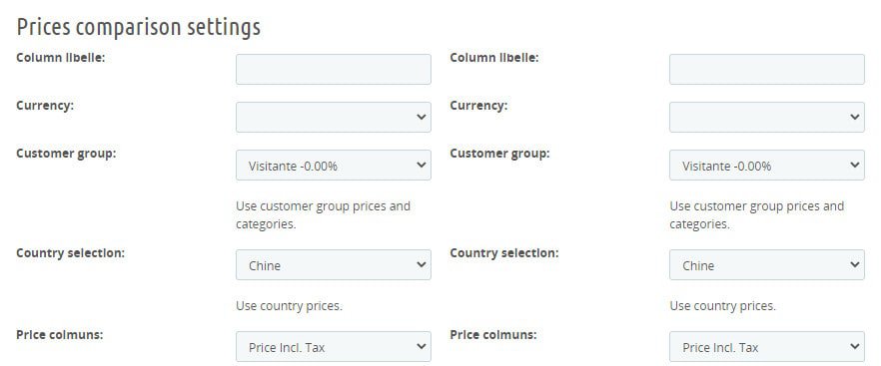Click the left Customer group label

coord(66,154)
